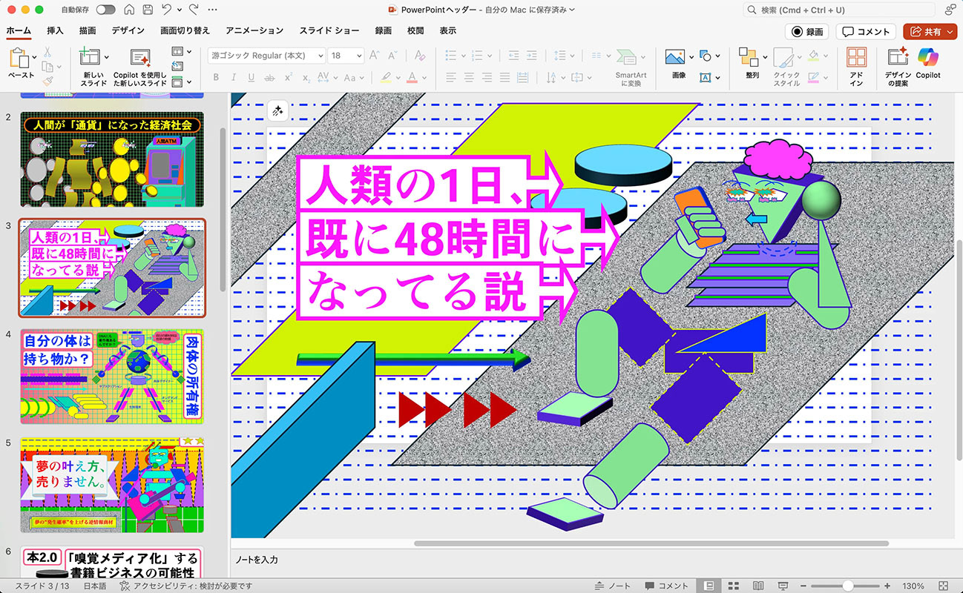Redo via the title bar arrow

[194, 10]
